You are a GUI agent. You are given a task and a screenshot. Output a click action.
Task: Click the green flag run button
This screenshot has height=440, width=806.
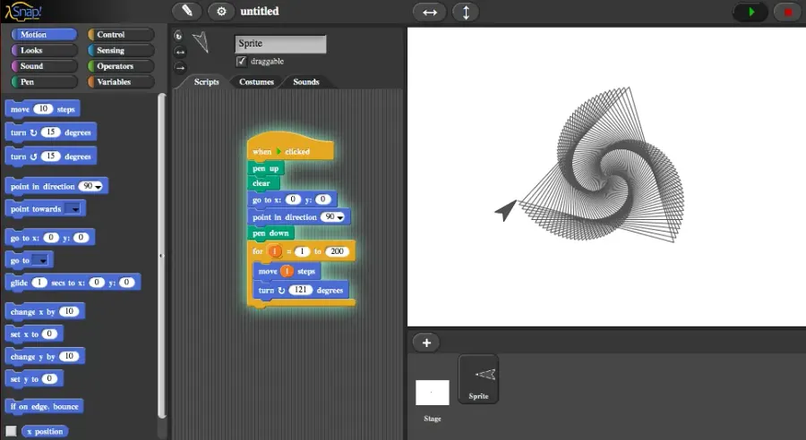coord(751,12)
